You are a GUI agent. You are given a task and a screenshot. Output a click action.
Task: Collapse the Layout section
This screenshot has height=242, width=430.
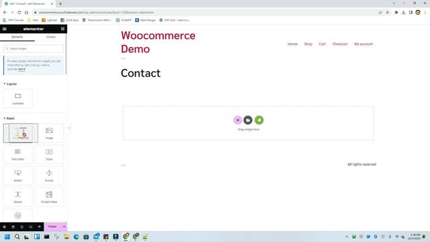[10, 84]
